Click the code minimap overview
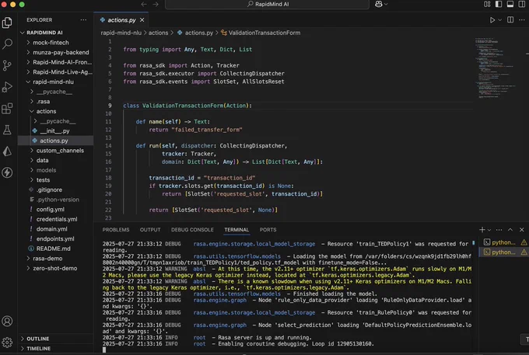This screenshot has width=529, height=355. [x=495, y=68]
